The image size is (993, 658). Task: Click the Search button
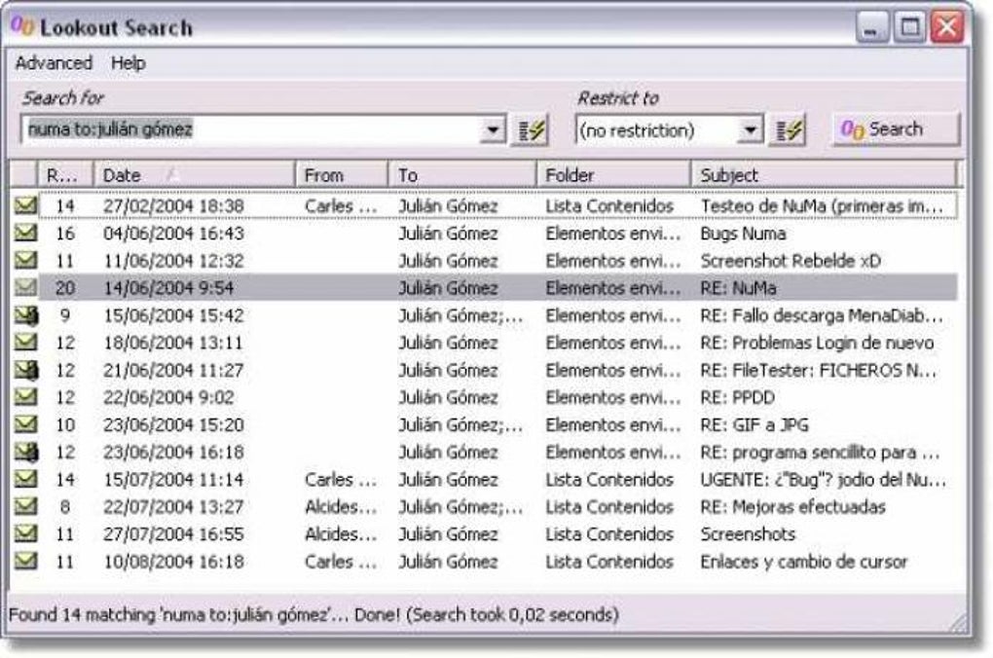click(x=896, y=129)
